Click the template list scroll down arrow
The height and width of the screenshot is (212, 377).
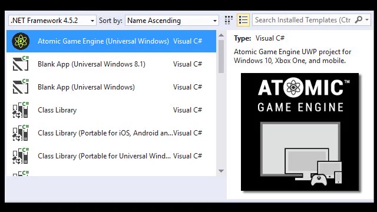(221, 171)
